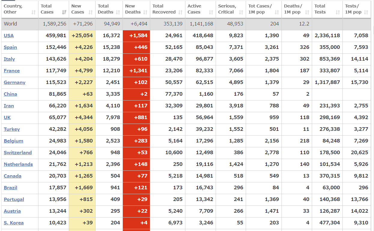Open the France country link

[x=12, y=70]
